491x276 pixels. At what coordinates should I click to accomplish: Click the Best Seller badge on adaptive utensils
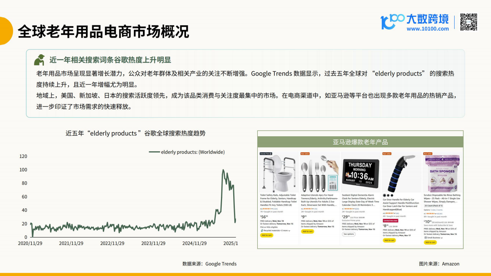305,153
